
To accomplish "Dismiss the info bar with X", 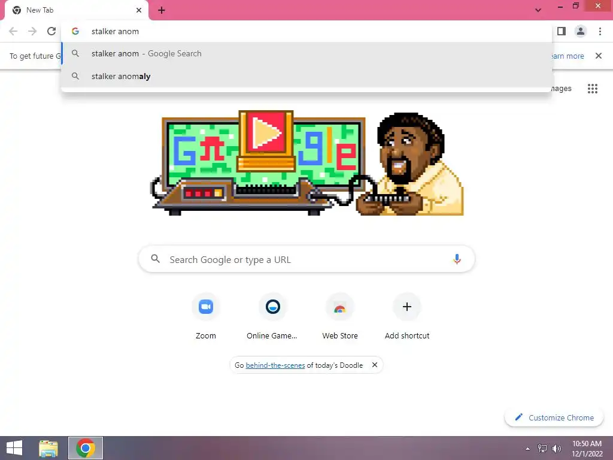I will point(598,56).
